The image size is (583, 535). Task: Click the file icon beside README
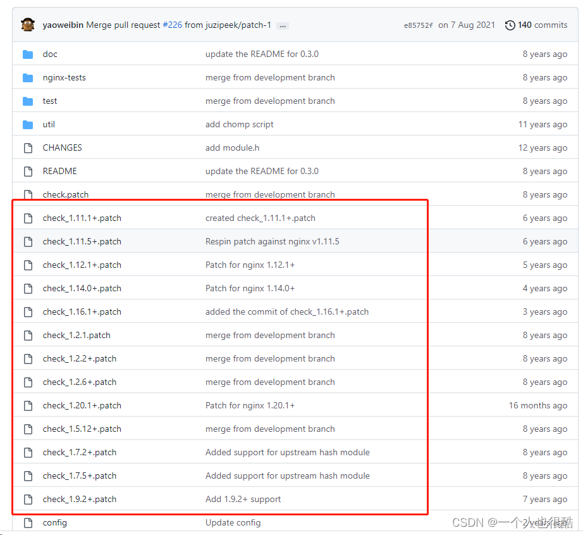(28, 171)
